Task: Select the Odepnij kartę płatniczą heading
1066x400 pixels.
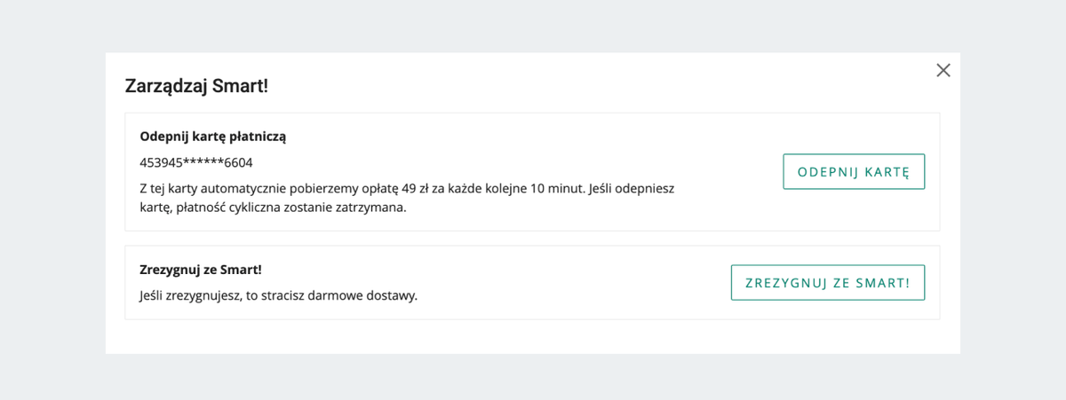Action: [212, 137]
